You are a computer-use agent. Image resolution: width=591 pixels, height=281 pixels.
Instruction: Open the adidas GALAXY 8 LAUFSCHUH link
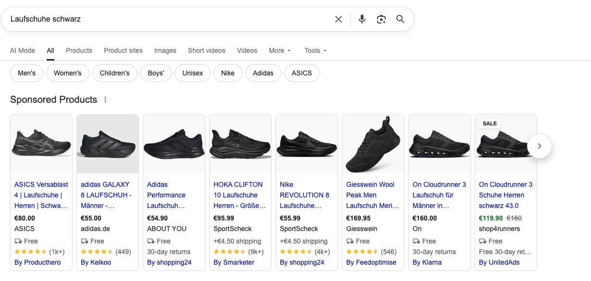pyautogui.click(x=106, y=195)
